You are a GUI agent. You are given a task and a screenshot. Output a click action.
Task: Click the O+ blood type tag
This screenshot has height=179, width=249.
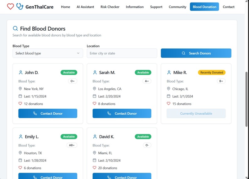73,81
